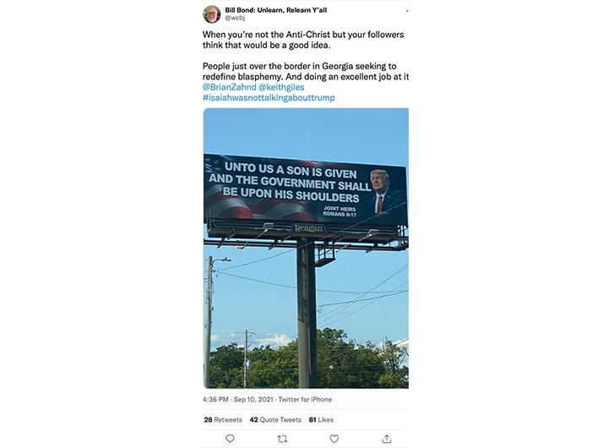The height and width of the screenshot is (448, 608).
Task: Open the share upload icon
Action: coord(387,439)
